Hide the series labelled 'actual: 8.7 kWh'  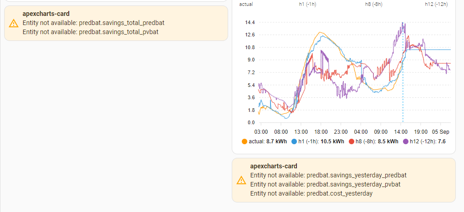(x=268, y=141)
